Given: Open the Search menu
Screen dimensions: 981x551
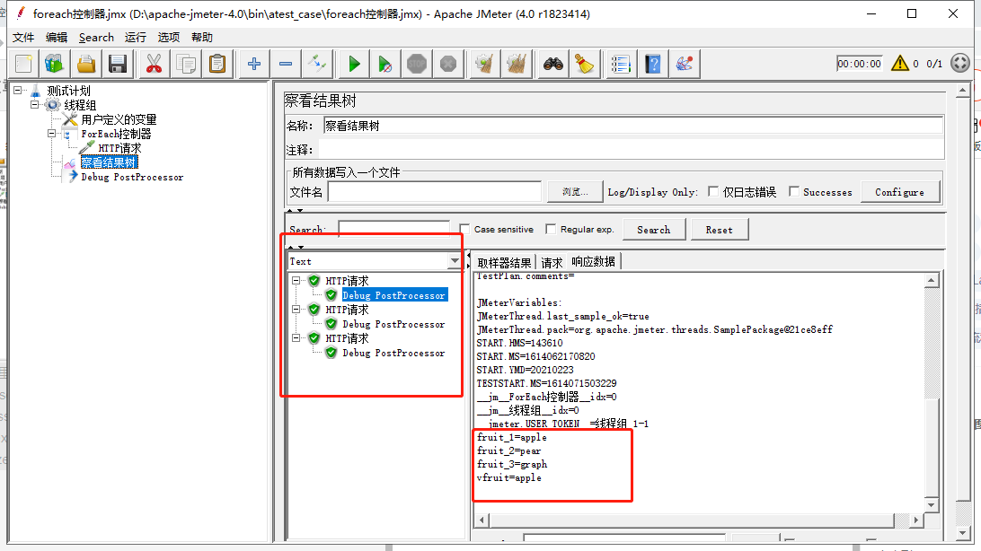Looking at the screenshot, I should (x=96, y=38).
